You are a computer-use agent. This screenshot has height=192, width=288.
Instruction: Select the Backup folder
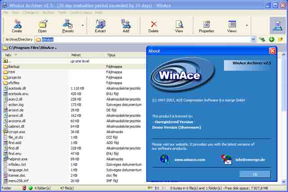74,67
